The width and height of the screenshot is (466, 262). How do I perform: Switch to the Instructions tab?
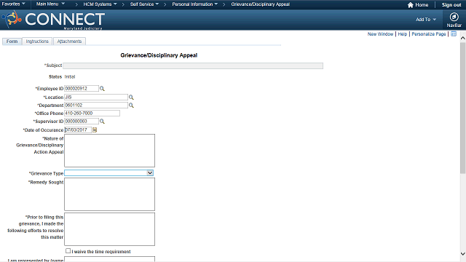coord(37,41)
